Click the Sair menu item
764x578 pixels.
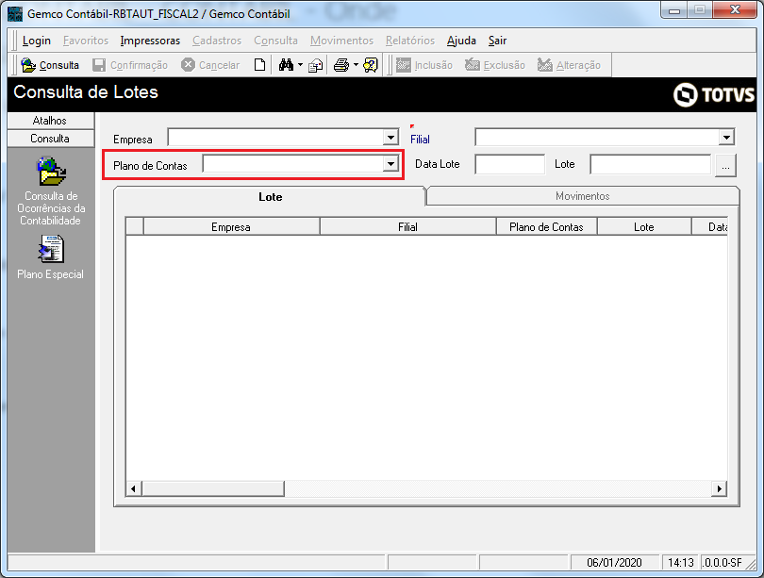[497, 41]
